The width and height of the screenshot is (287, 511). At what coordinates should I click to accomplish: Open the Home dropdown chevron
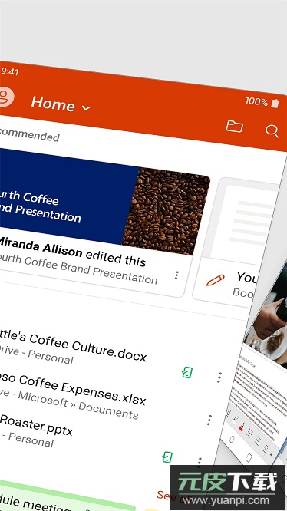[x=86, y=108]
